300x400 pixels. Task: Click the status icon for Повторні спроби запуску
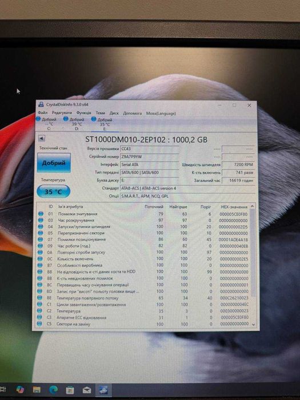pos(40,253)
